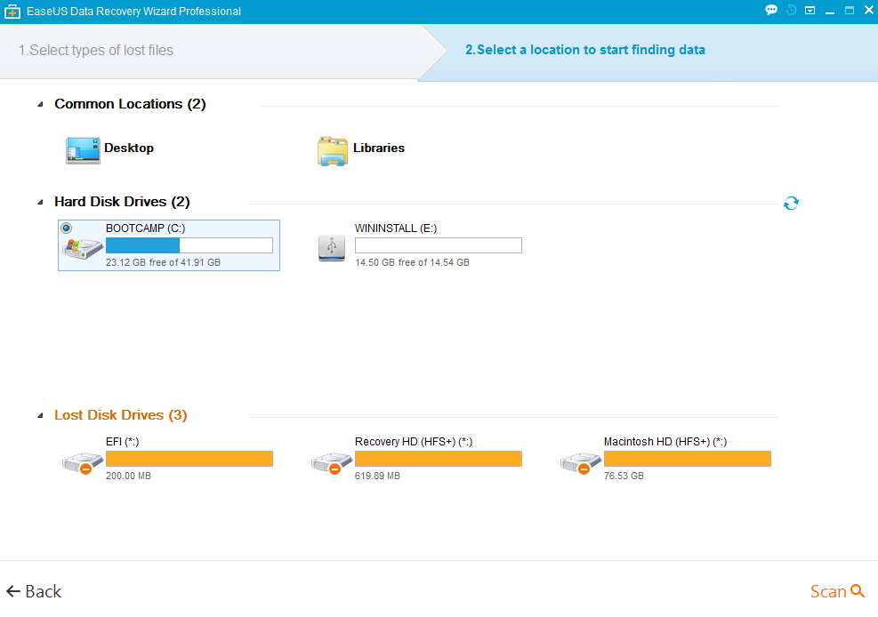Click the Recovery HD lost drive icon
This screenshot has width=878, height=617.
coord(326,462)
